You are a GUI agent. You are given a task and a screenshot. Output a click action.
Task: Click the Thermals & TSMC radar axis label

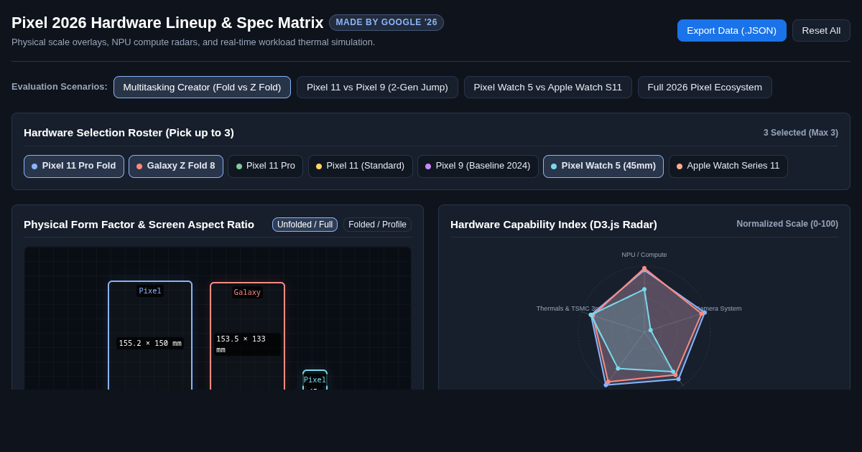pyautogui.click(x=567, y=309)
